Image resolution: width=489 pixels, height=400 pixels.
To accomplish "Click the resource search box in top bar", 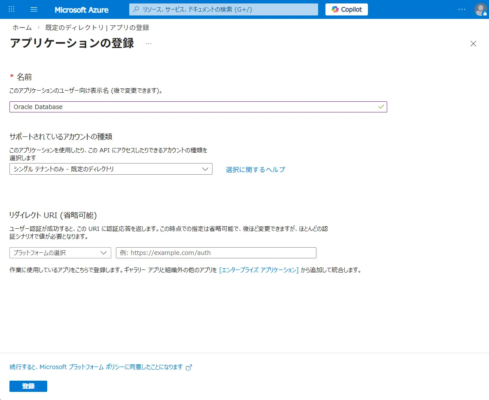I will pos(223,9).
